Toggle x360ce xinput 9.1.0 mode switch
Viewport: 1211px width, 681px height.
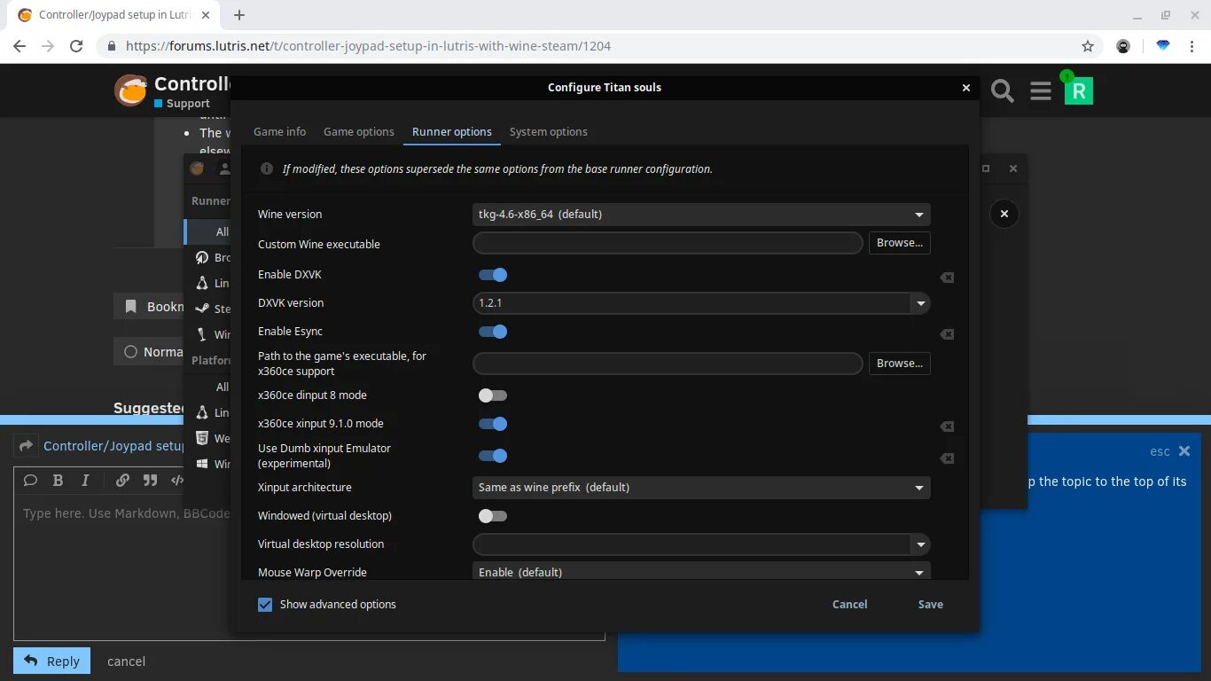(493, 424)
